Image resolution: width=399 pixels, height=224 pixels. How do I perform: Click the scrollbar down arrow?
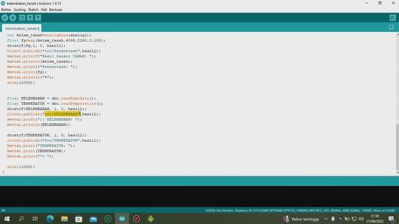click(398, 173)
